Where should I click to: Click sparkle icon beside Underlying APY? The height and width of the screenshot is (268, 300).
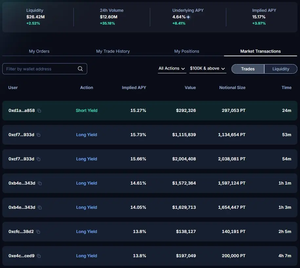click(x=188, y=17)
